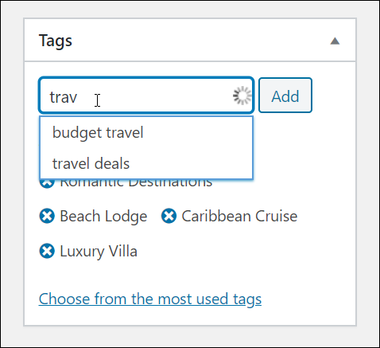Focus the tag input containing trav
This screenshot has height=348, width=380.
(x=146, y=96)
